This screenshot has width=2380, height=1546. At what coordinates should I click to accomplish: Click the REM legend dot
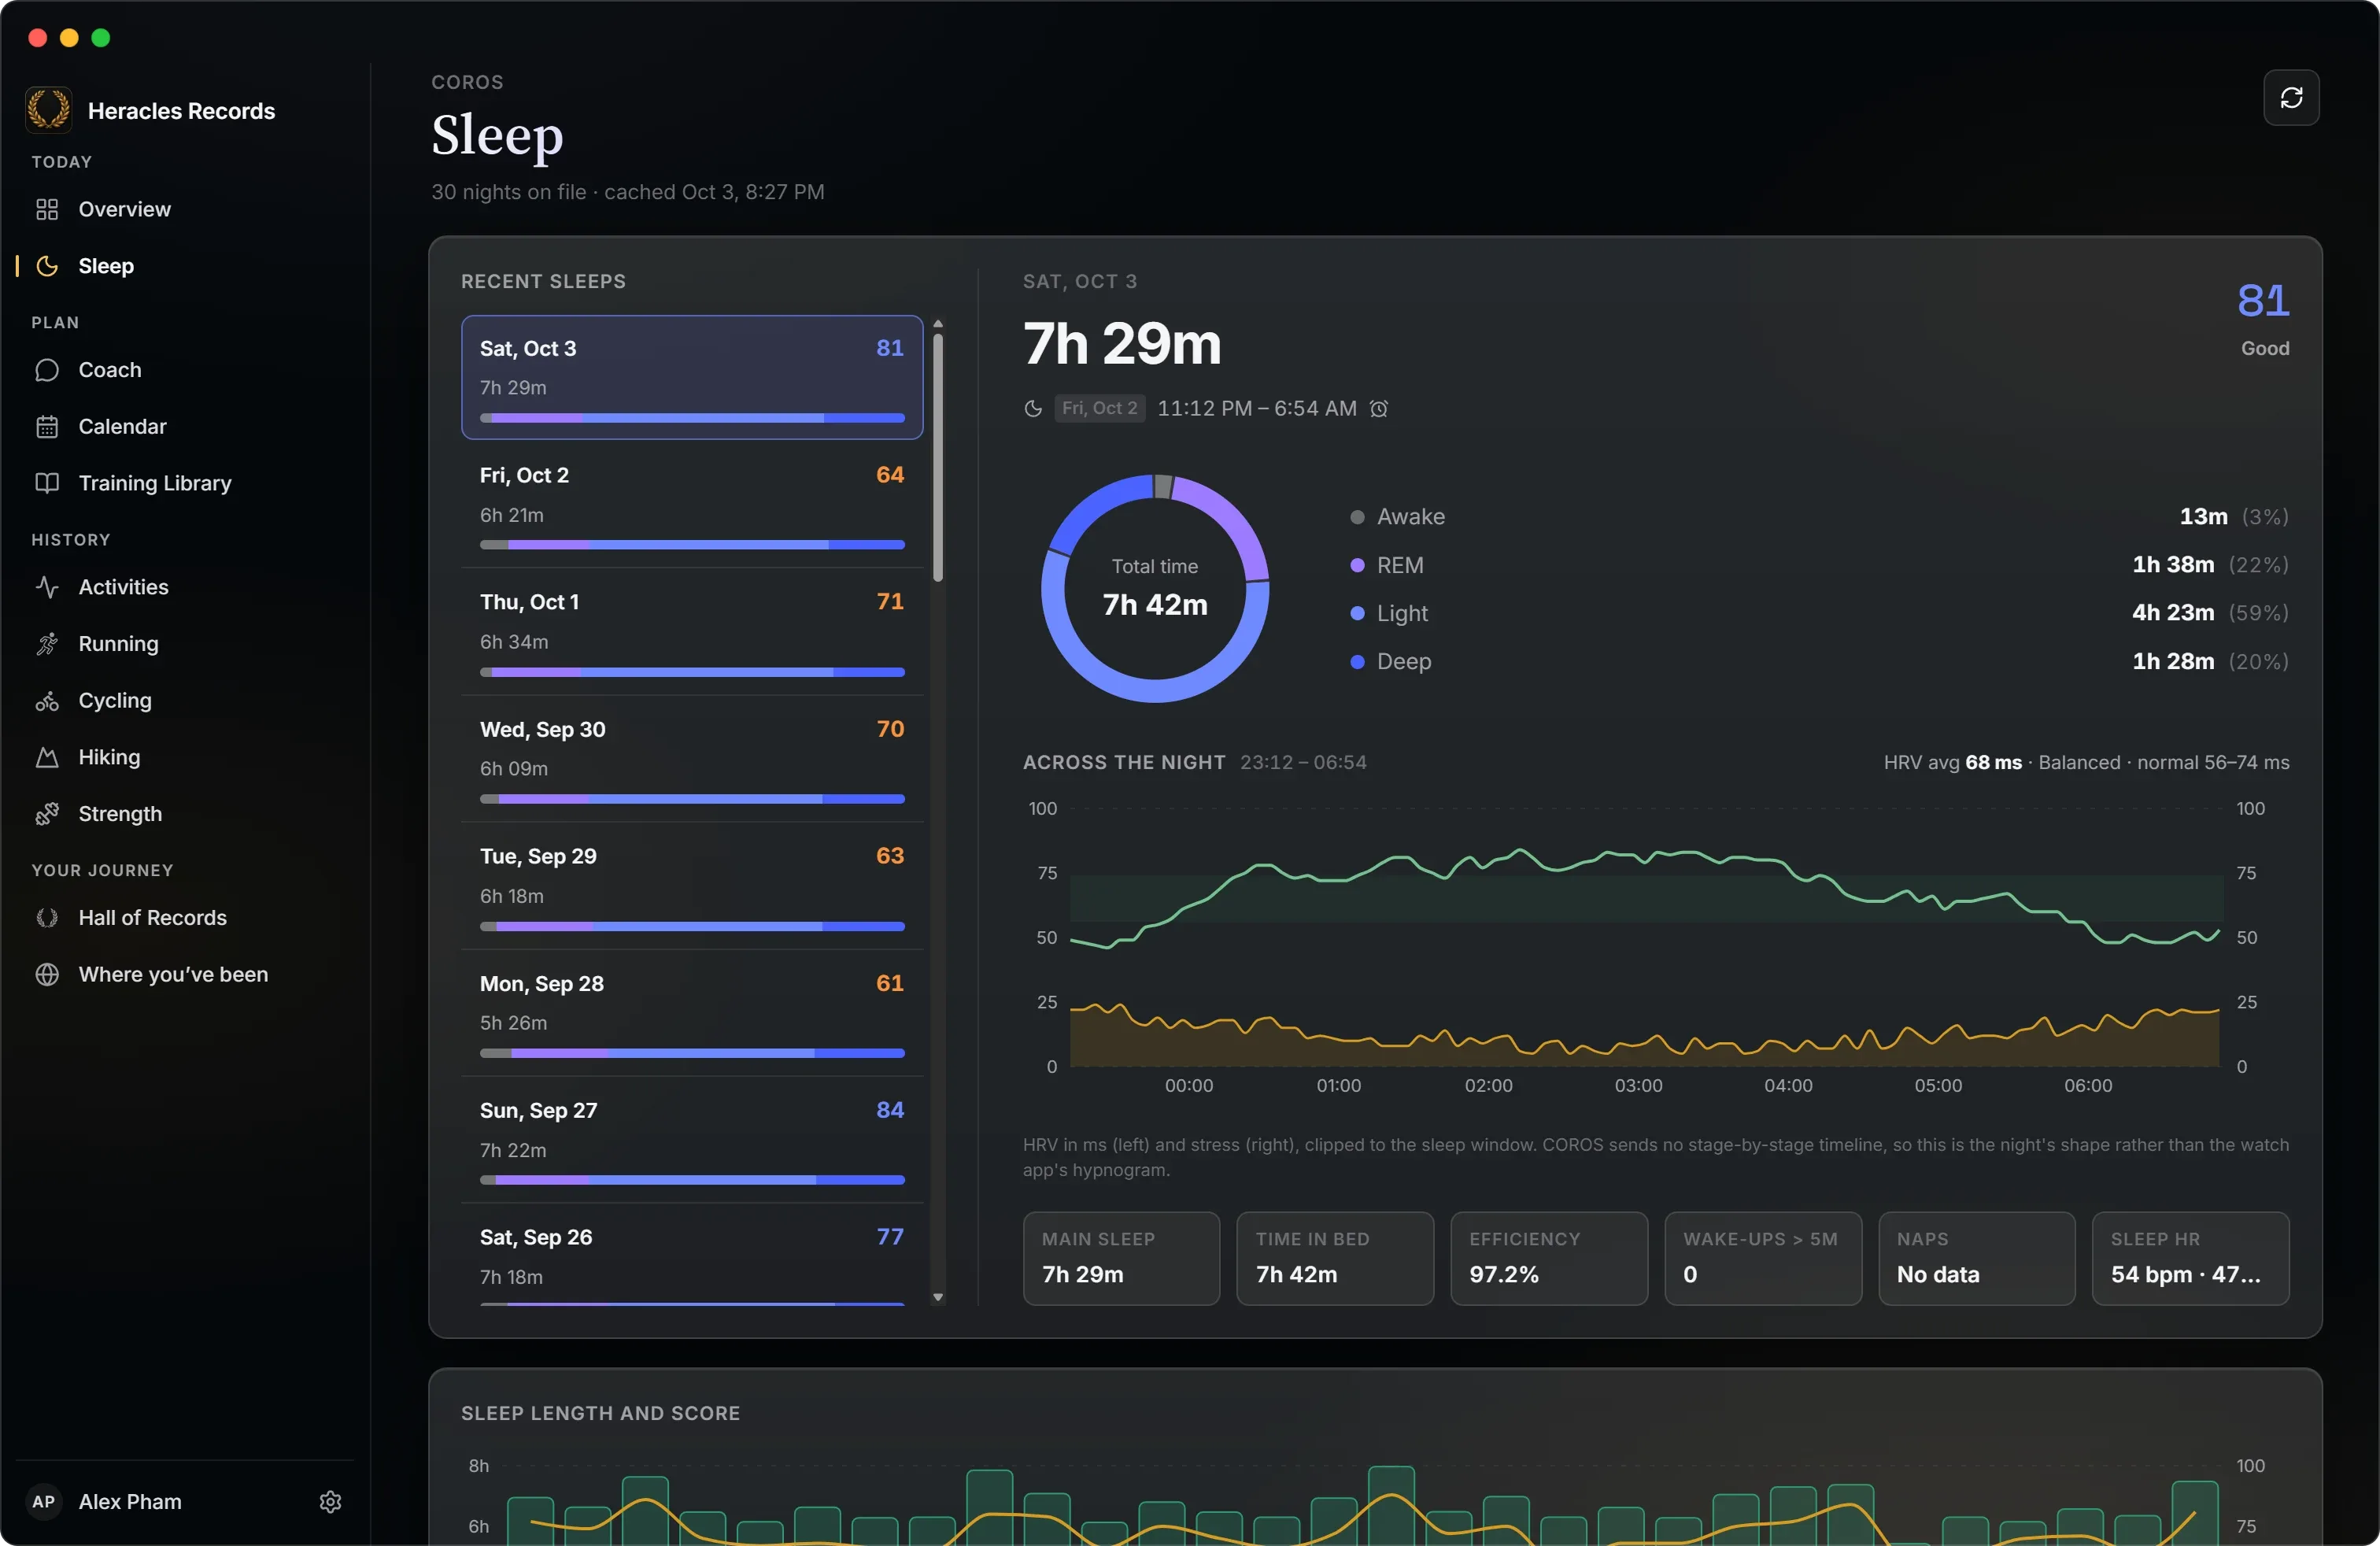click(1357, 565)
